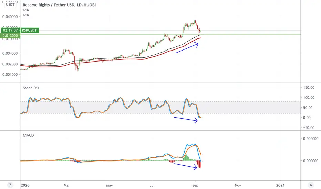The image size is (321, 189).
Task: Select the Reserve Rights / Tether USD chart title
Action: coord(59,5)
